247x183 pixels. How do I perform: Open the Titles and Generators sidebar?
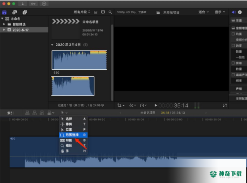pos(25,12)
